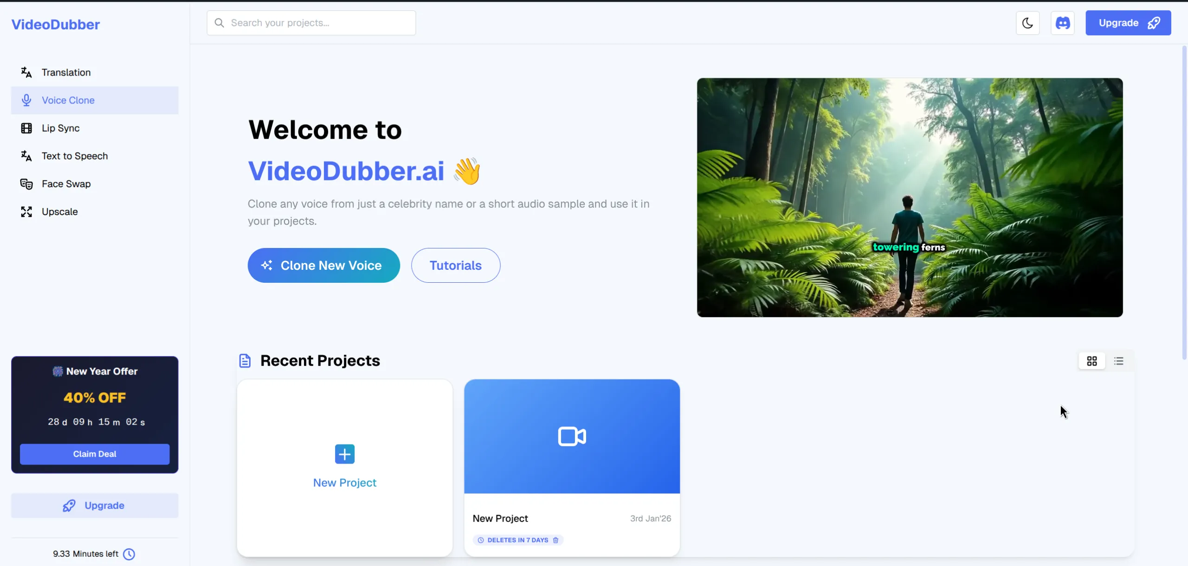Click the clock icon beside minutes left

pyautogui.click(x=129, y=554)
